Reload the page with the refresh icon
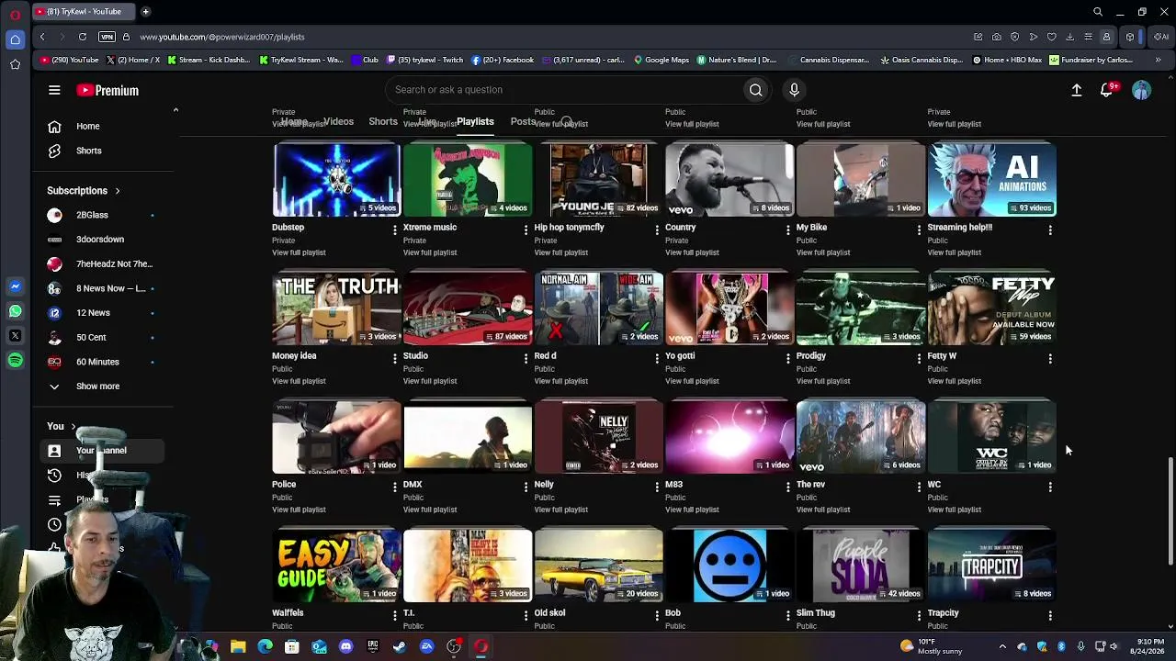Image resolution: width=1176 pixels, height=661 pixels. [83, 37]
